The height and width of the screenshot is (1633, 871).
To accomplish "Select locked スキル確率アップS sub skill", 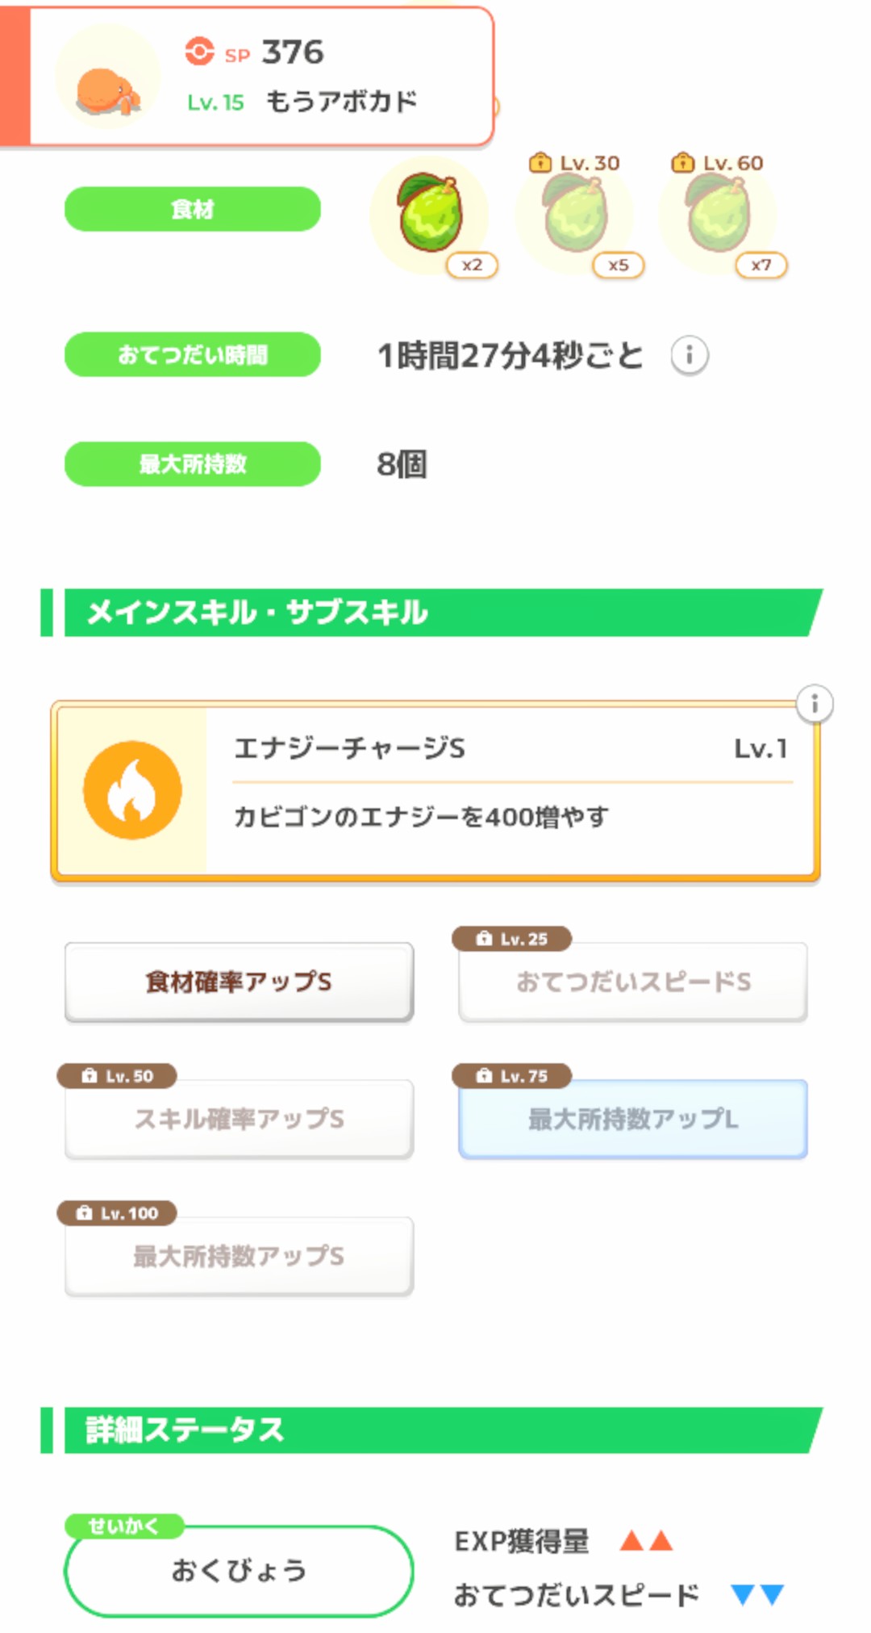I will [x=239, y=1119].
